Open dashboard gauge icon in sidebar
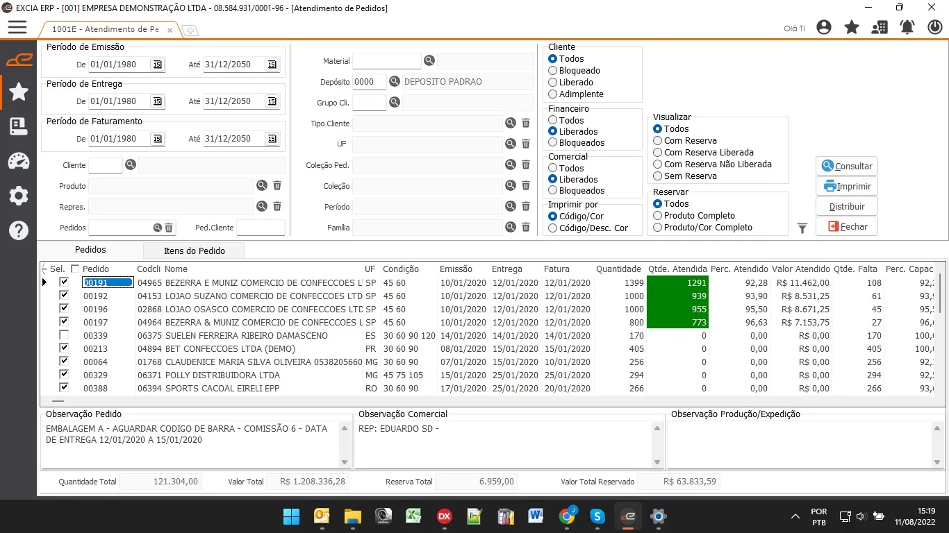Screen dimensions: 949x533 tap(19, 161)
